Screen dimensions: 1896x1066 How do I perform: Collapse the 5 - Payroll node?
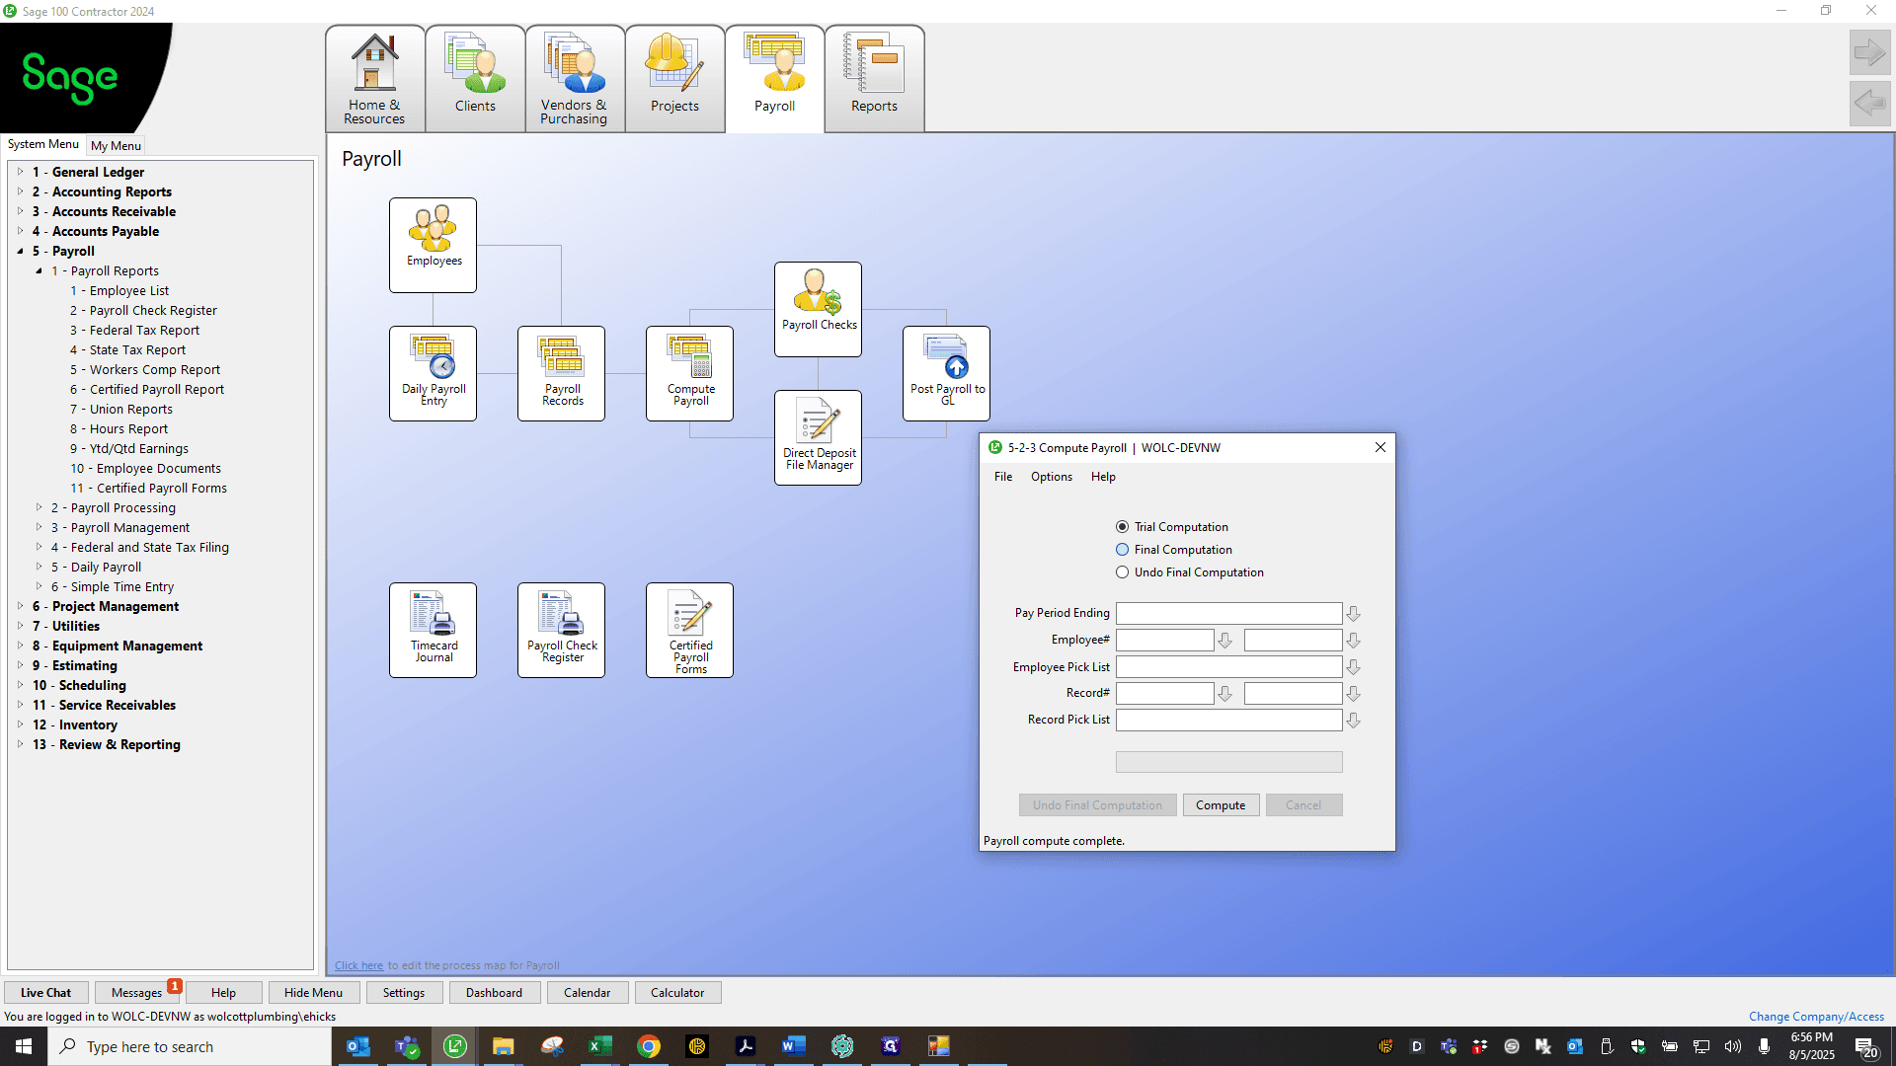click(x=20, y=251)
